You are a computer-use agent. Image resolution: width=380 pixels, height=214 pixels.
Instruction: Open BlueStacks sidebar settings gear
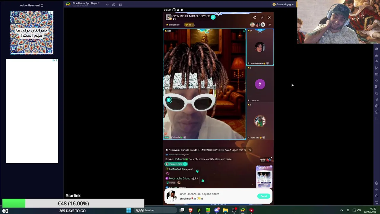tap(377, 183)
